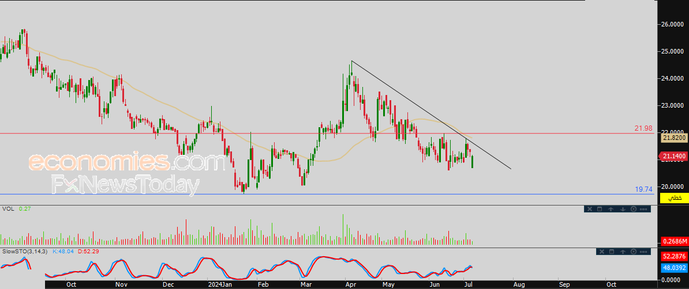Click the VOL indicator label
Image resolution: width=689 pixels, height=289 pixels.
click(x=8, y=209)
